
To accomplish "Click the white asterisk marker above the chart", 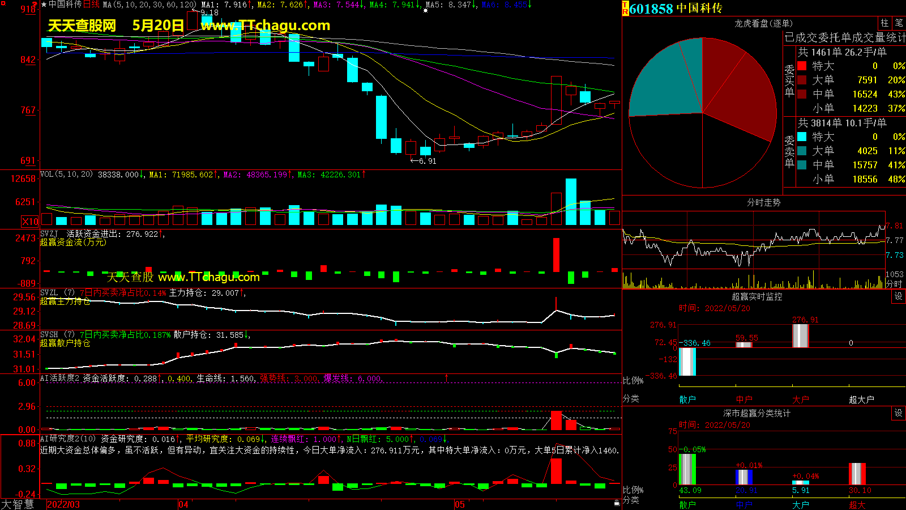I will point(425,10).
